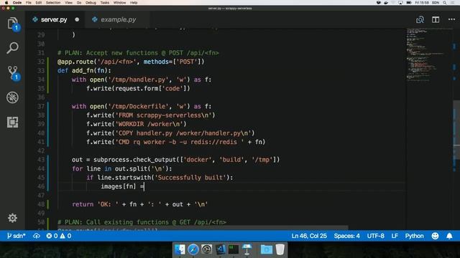Click the unsaved-changes dot on the server.py tab
Image resolution: width=460 pixels, height=258 pixels.
(77, 19)
